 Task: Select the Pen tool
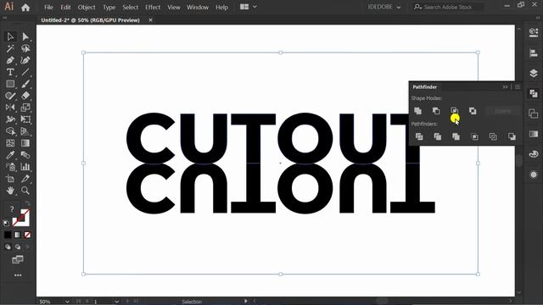tap(10, 60)
